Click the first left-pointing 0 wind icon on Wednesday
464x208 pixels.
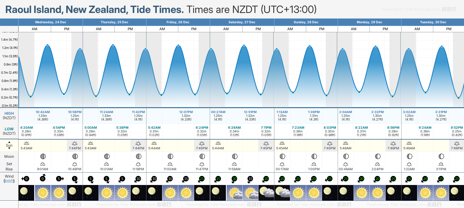(x=25, y=179)
